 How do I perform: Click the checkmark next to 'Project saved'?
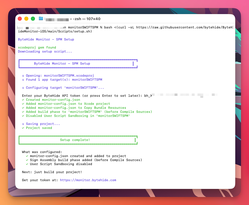coord(23,128)
